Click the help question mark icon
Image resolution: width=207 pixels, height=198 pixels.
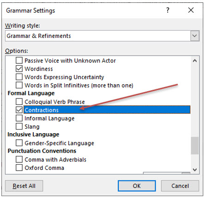168,10
